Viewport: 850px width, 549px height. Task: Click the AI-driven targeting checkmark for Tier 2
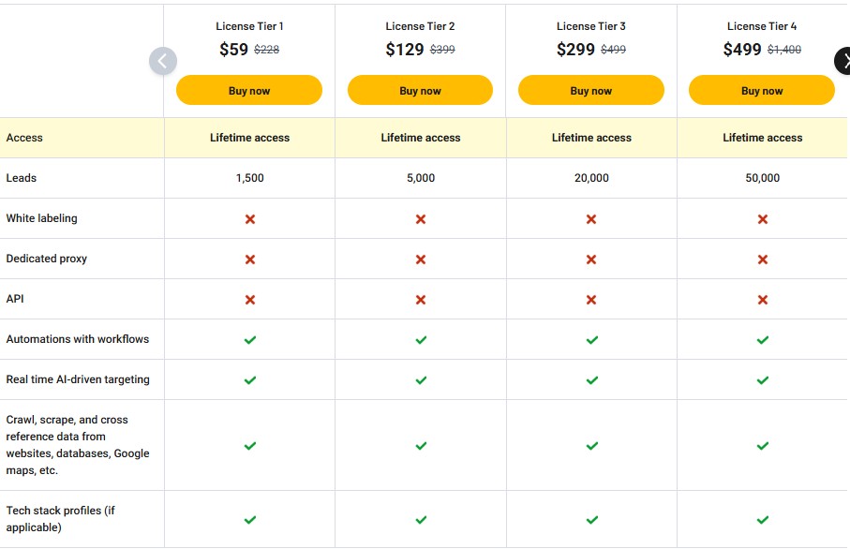point(421,380)
